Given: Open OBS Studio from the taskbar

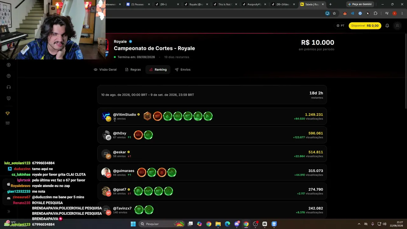Looking at the screenshot, I should (x=255, y=224).
